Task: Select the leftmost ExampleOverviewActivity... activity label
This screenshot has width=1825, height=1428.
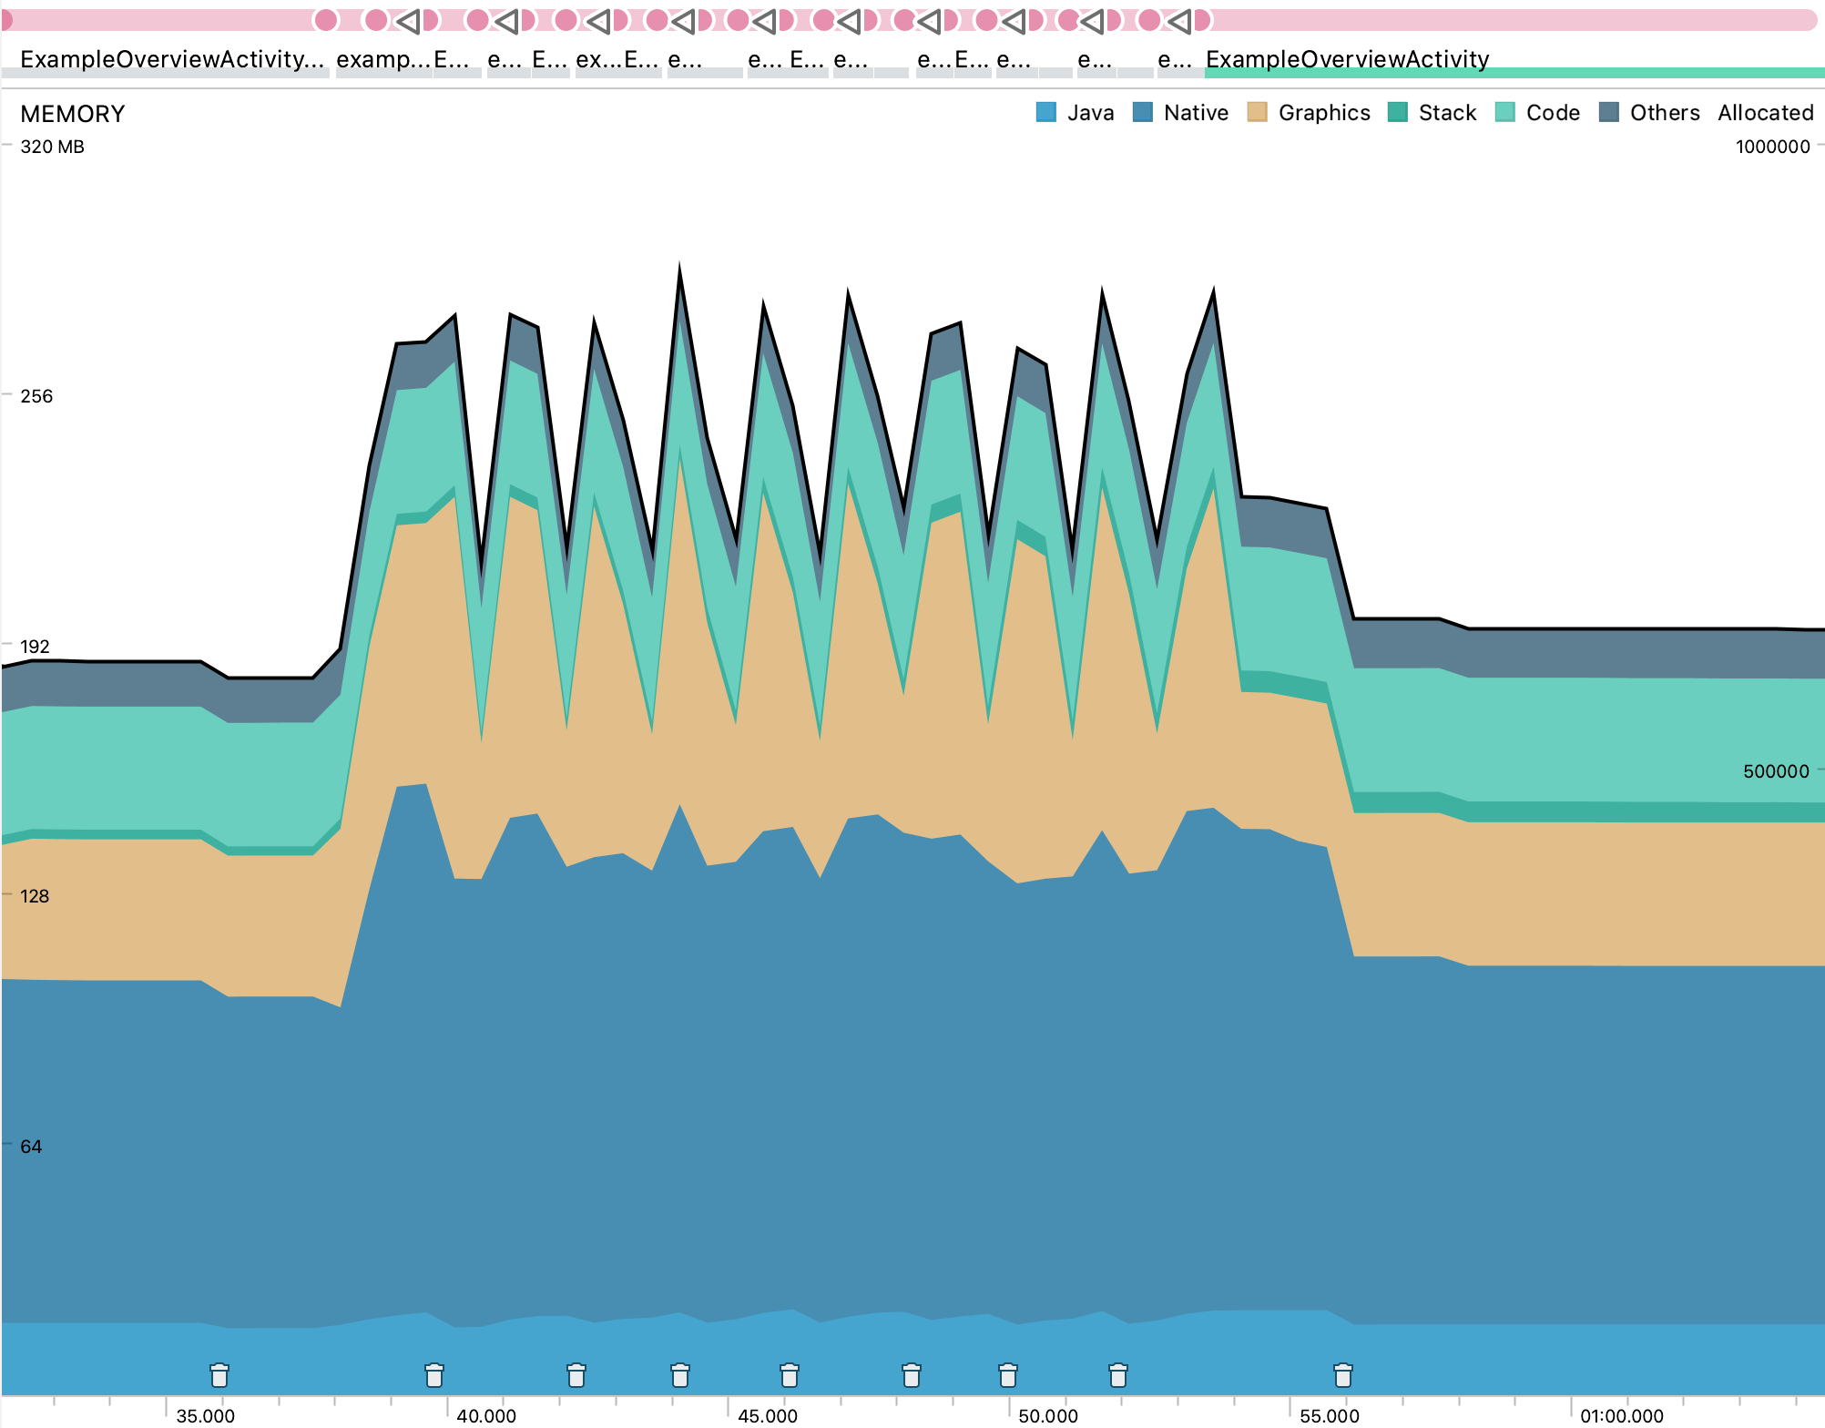Action: [x=171, y=59]
